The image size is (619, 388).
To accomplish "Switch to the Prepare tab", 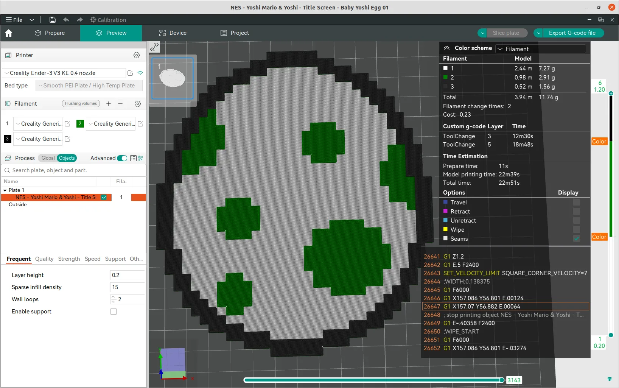I will coord(50,33).
